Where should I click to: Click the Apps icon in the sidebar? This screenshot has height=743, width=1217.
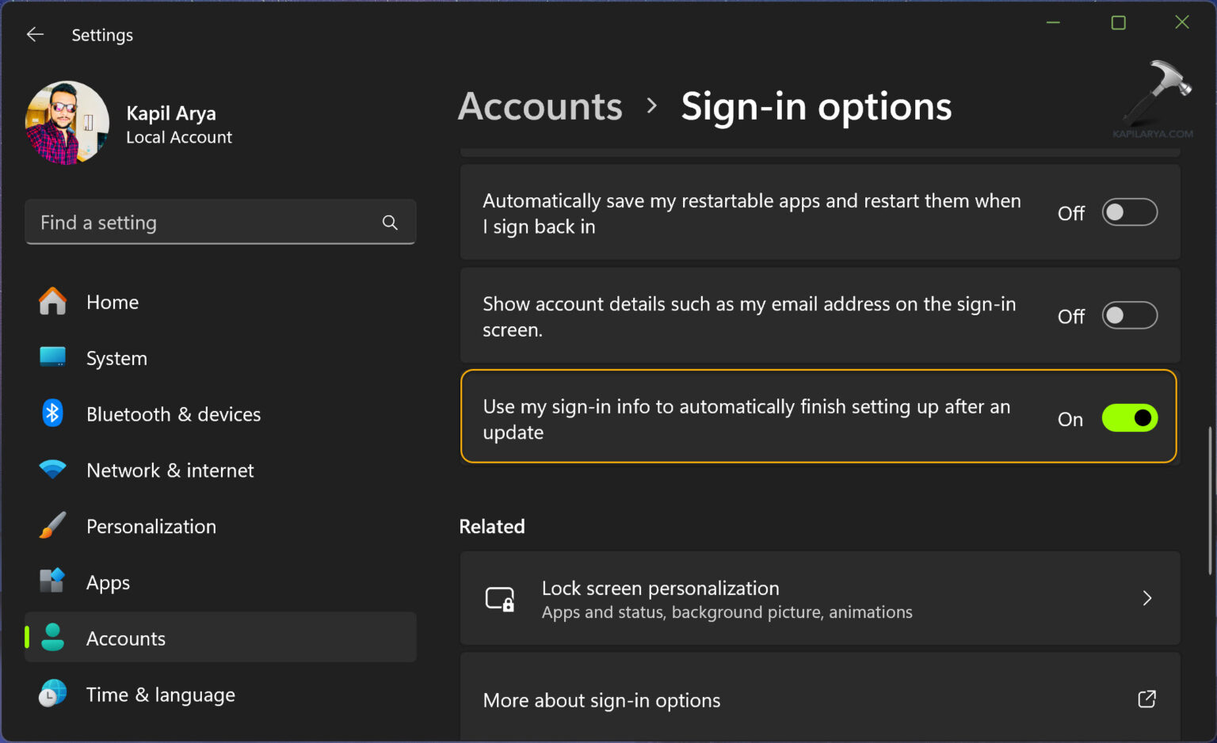tap(53, 581)
